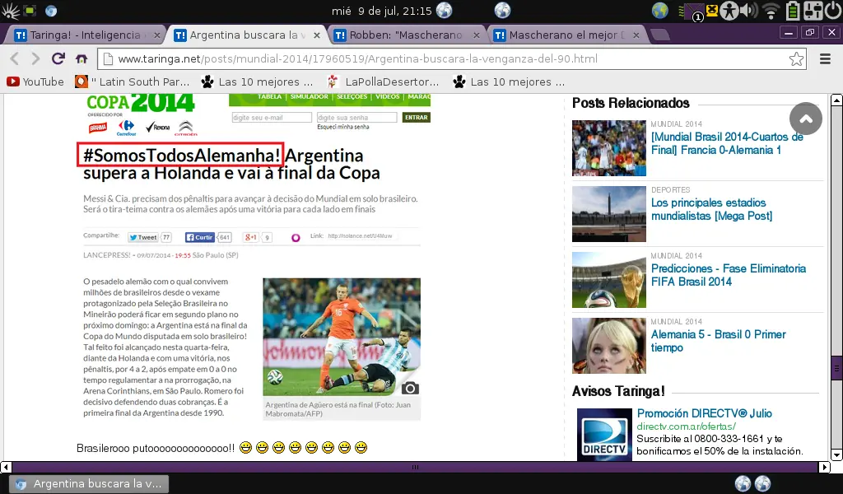Open Los principales estadios mundialistas post
This screenshot has width=843, height=494.
coord(711,209)
